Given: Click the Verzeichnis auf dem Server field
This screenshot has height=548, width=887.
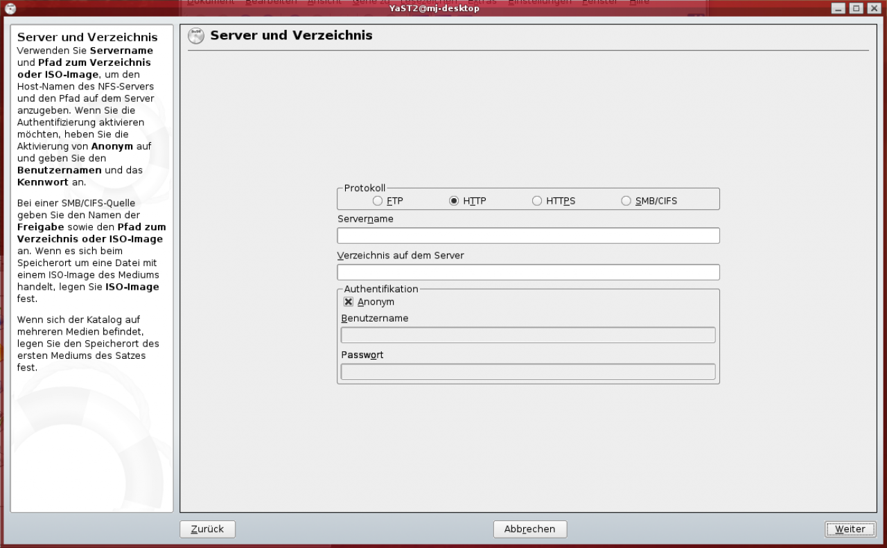Looking at the screenshot, I should (528, 272).
